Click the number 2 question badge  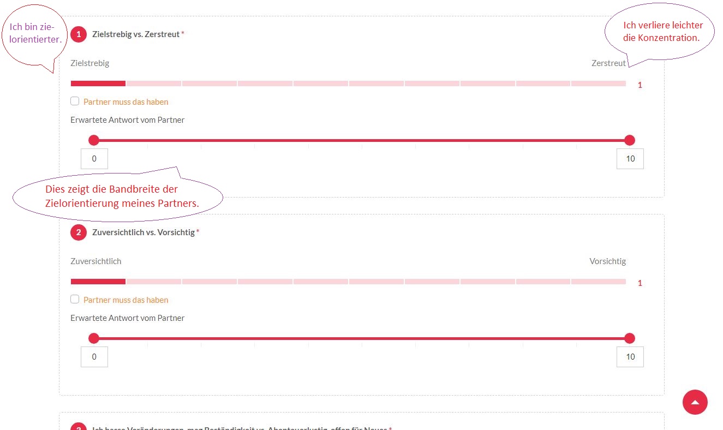(79, 232)
